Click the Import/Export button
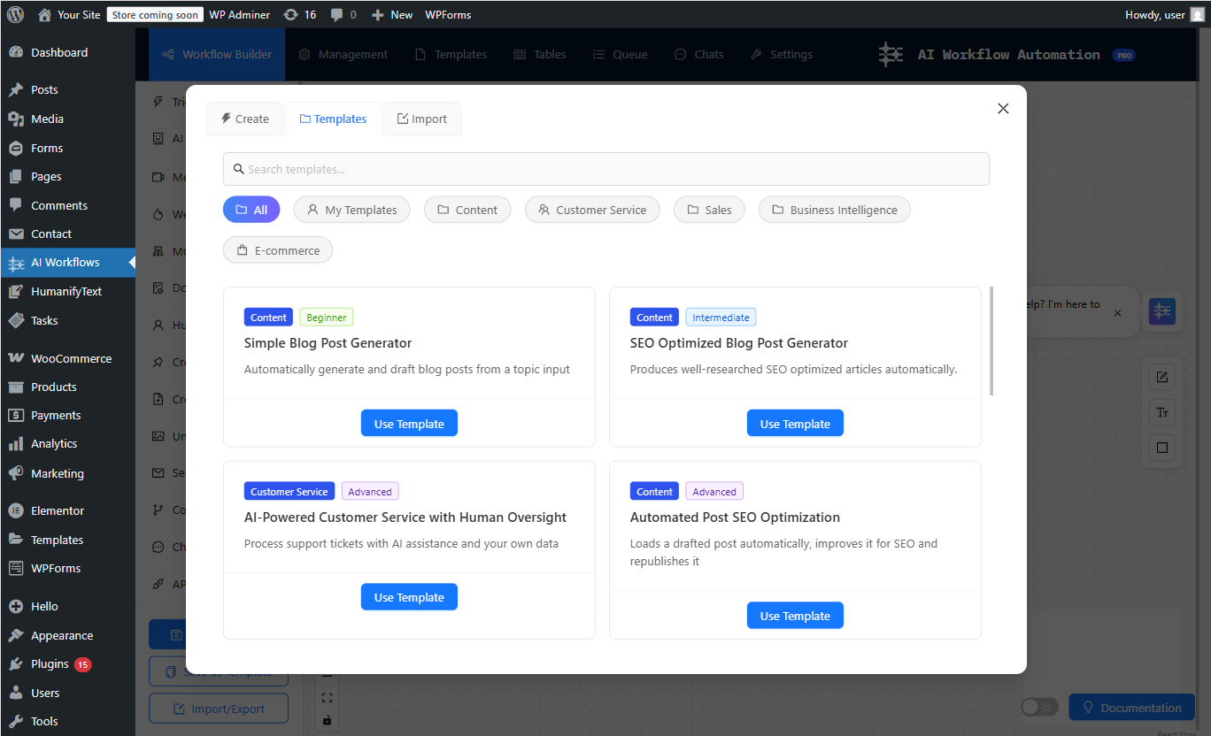The image size is (1211, 736). click(x=219, y=709)
